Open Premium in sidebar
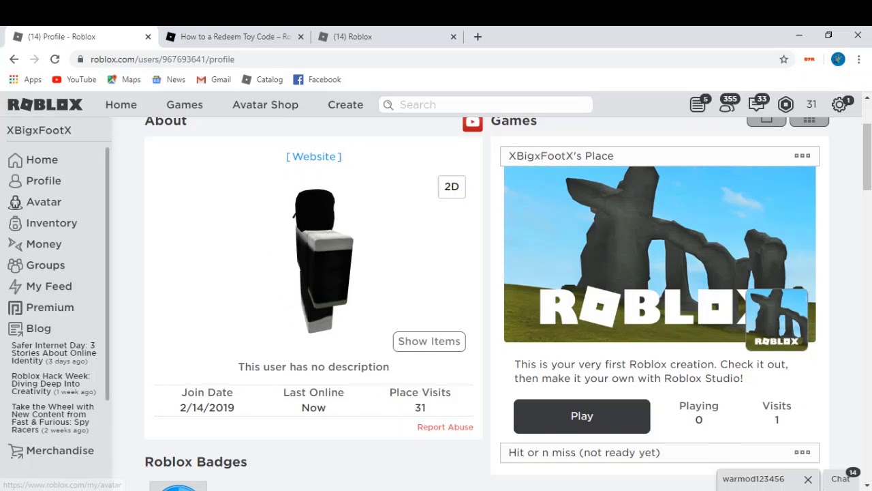This screenshot has height=491, width=872. [x=41, y=308]
